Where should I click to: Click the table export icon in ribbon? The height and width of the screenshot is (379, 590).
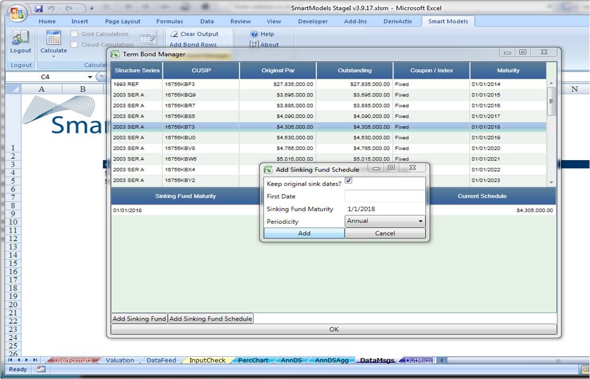click(148, 39)
